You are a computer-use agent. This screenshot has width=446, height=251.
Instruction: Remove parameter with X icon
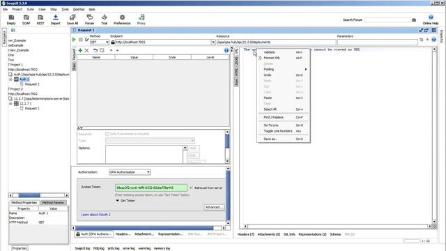click(x=86, y=50)
